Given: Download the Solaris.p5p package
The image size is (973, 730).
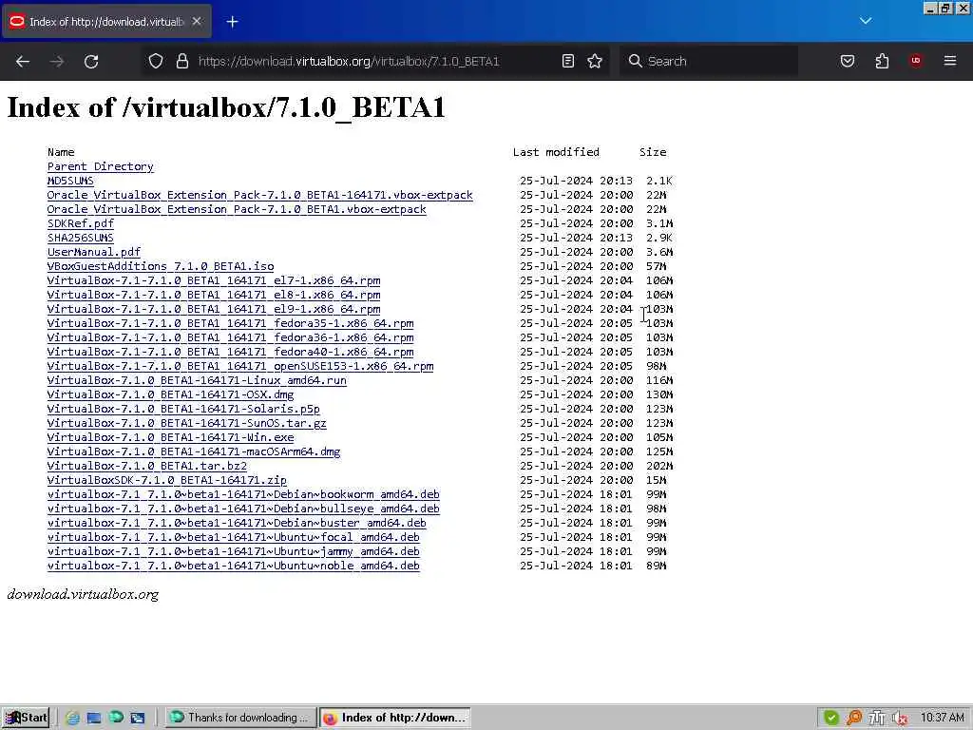Looking at the screenshot, I should coord(183,409).
